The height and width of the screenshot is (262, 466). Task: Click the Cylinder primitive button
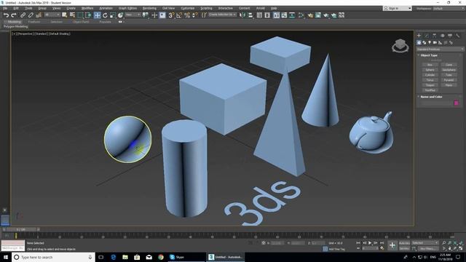pos(430,75)
